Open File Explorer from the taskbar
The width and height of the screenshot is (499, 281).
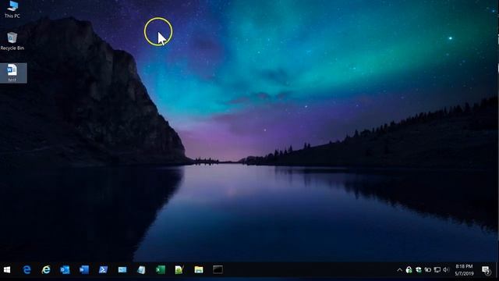pyautogui.click(x=199, y=270)
